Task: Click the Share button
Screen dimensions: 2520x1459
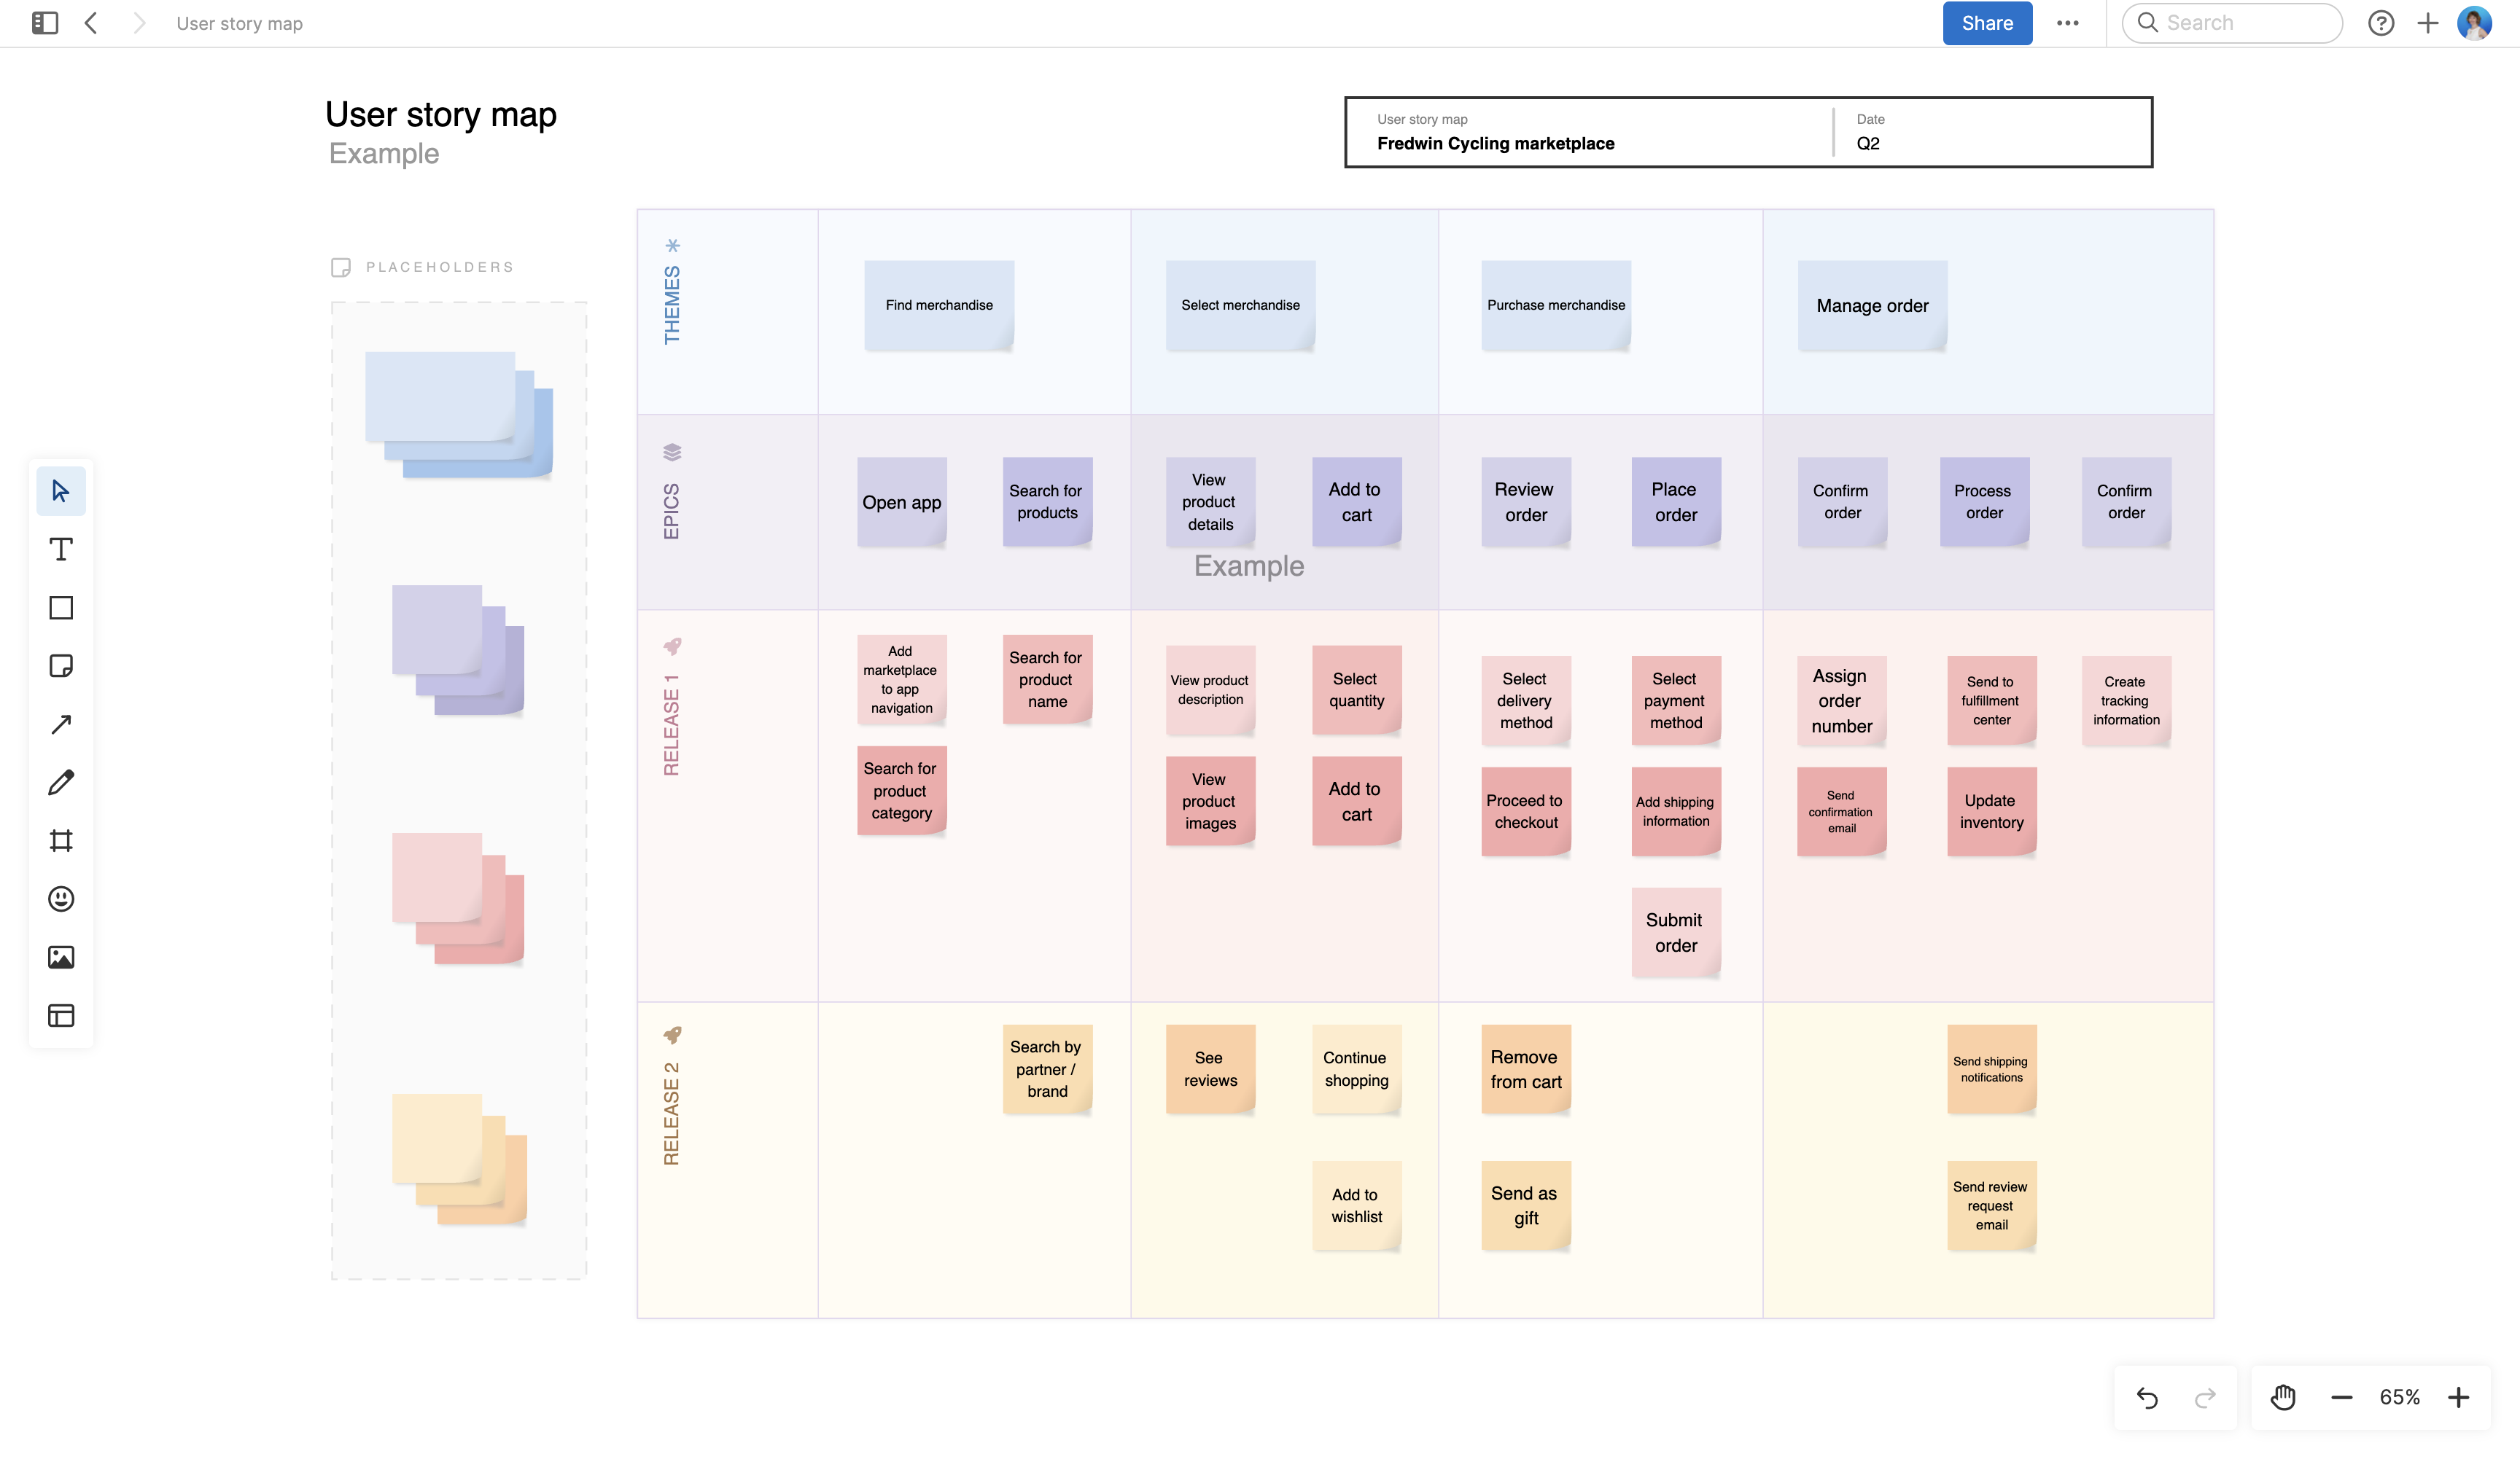Action: (x=1987, y=23)
